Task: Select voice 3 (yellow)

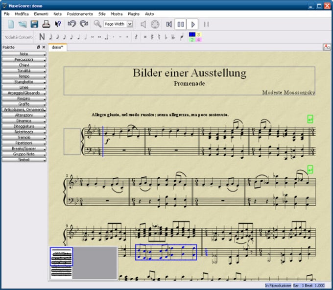Action: coord(198,34)
